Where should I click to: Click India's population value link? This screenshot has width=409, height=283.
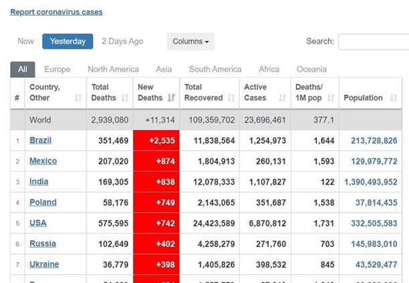[371, 182]
